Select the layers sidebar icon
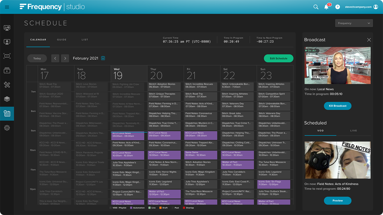This screenshot has width=383, height=215. coord(7,99)
